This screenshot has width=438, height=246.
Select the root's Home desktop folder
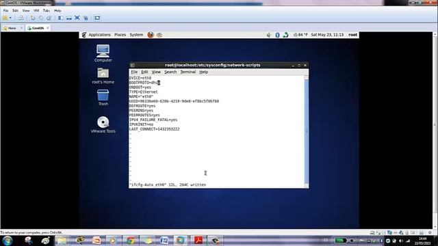coord(103,76)
